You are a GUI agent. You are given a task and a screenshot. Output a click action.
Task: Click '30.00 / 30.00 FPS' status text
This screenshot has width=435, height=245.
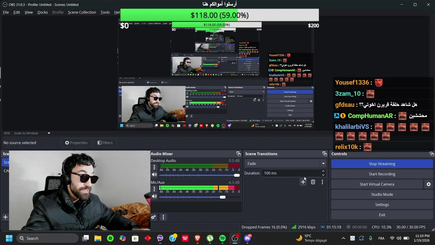[x=411, y=227]
